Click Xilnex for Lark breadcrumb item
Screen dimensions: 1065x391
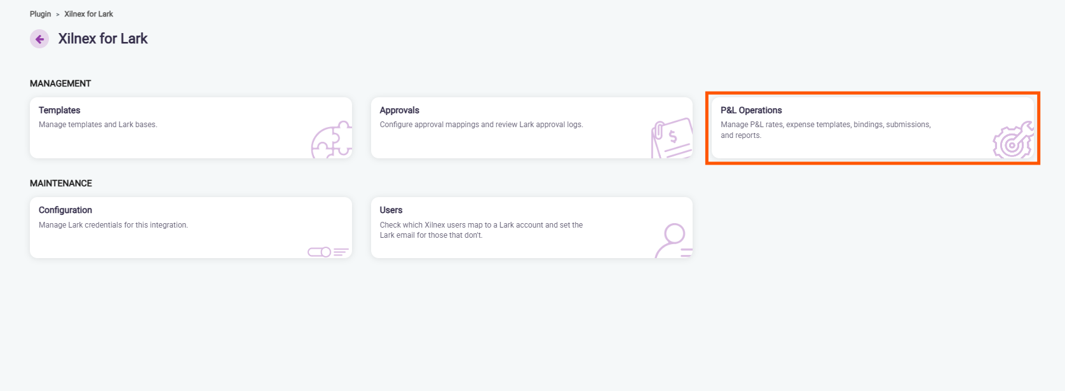coord(88,14)
